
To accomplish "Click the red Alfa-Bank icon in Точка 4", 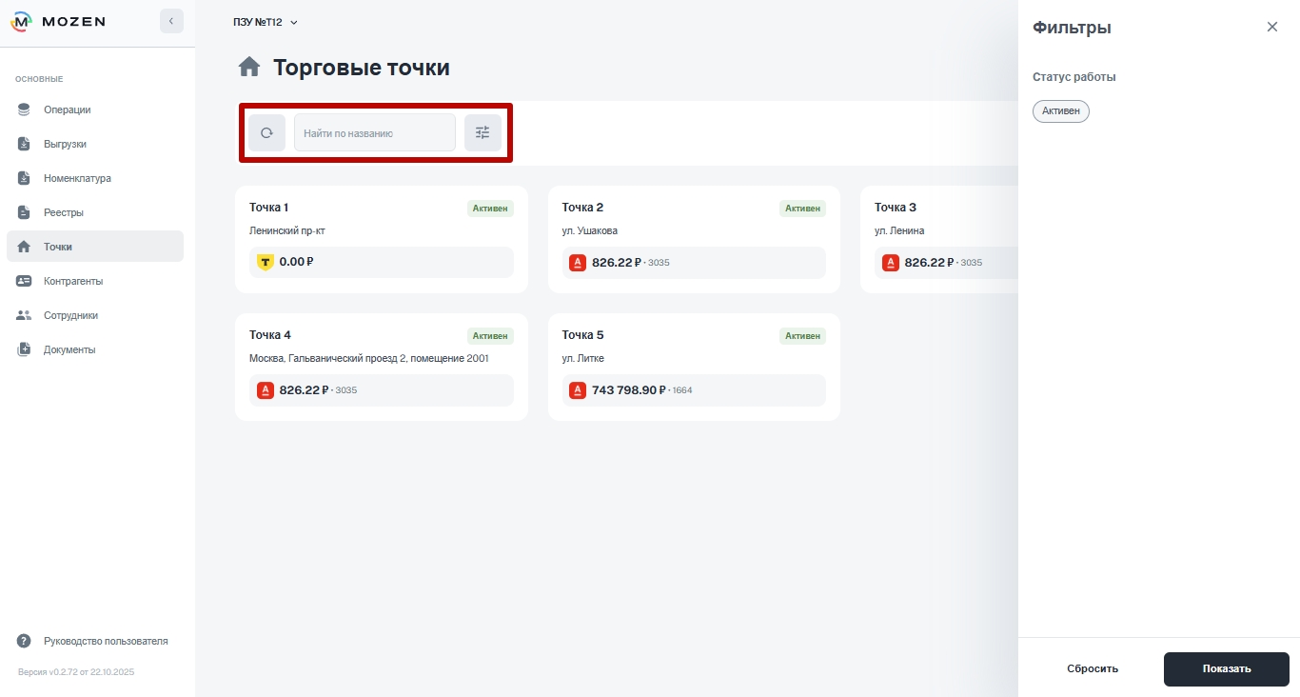I will (265, 390).
